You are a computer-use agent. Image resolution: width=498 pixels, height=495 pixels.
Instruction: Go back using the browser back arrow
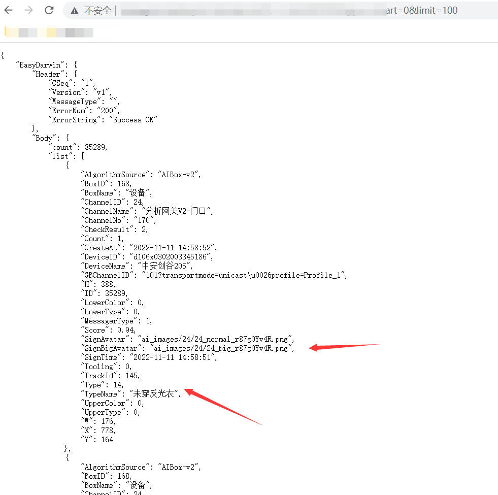(9, 10)
